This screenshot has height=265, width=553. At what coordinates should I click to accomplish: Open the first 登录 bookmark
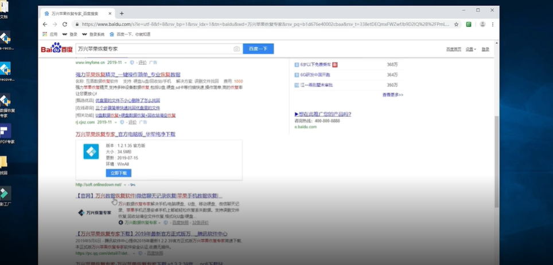[70, 34]
